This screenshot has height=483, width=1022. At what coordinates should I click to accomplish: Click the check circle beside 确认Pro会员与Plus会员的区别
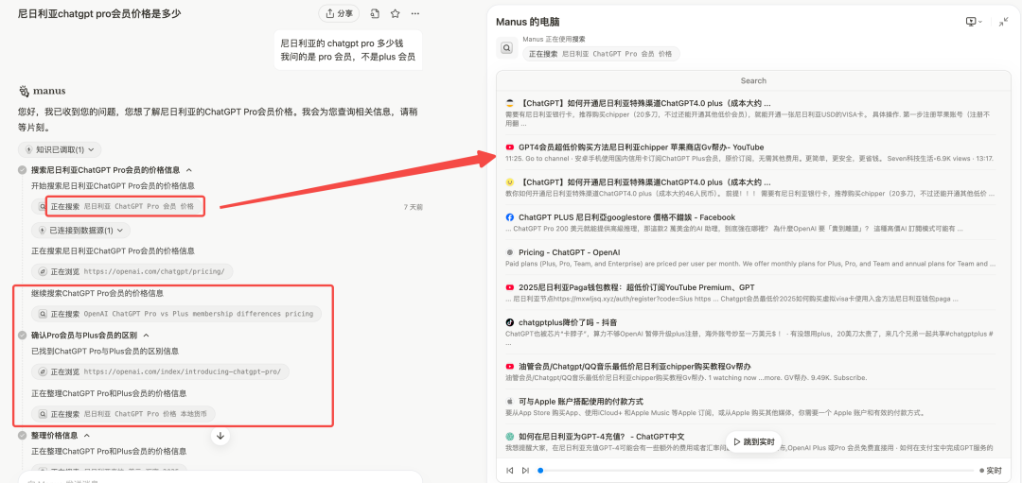23,336
